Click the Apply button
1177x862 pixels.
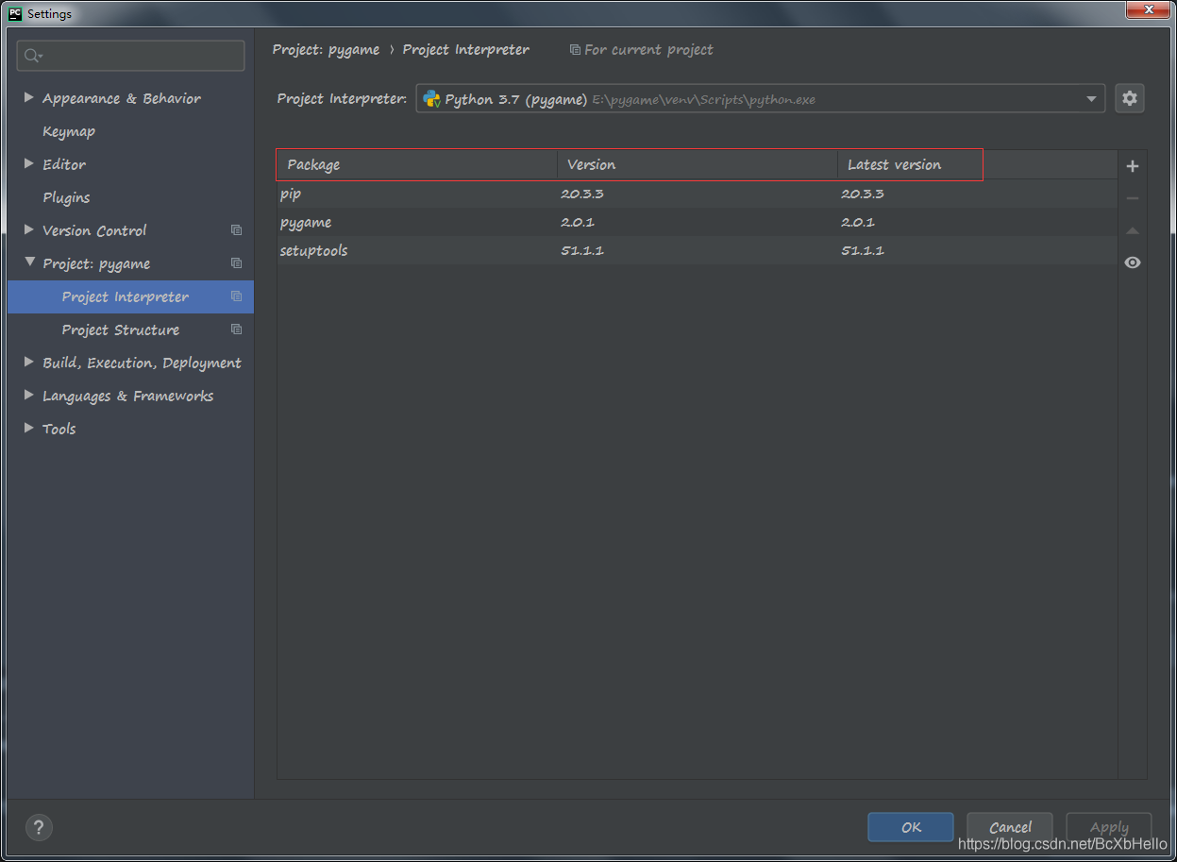point(1109,827)
